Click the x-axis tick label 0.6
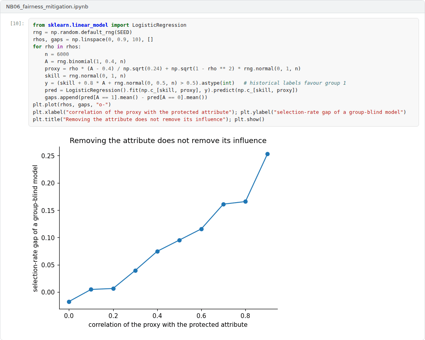 tap(201, 316)
